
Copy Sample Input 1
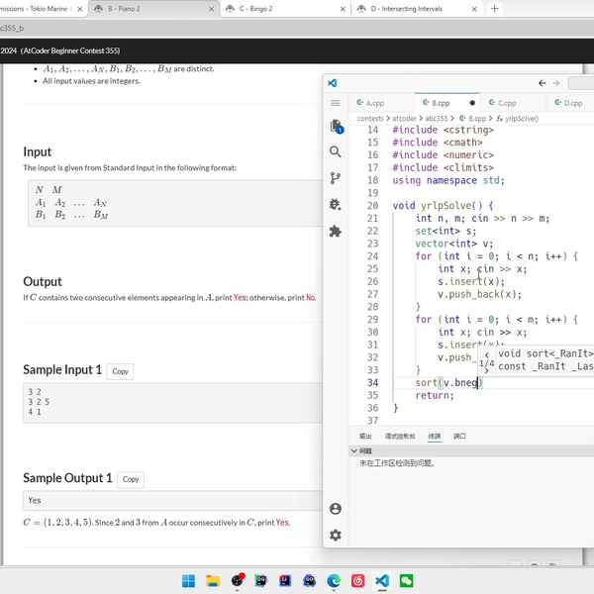pyautogui.click(x=120, y=371)
